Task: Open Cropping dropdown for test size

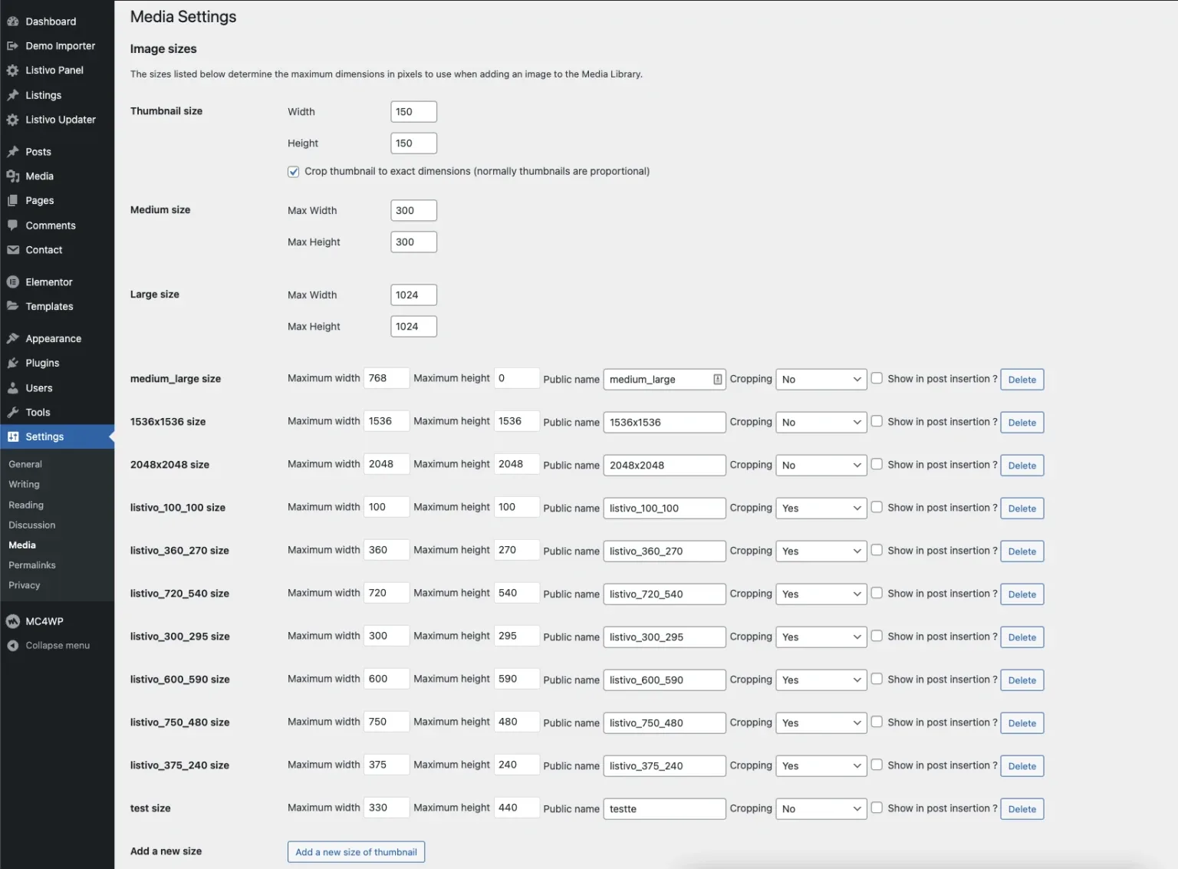Action: point(821,809)
